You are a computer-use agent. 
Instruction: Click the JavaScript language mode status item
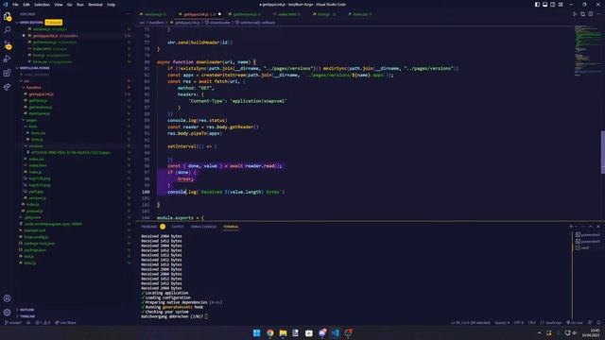pyautogui.click(x=551, y=323)
